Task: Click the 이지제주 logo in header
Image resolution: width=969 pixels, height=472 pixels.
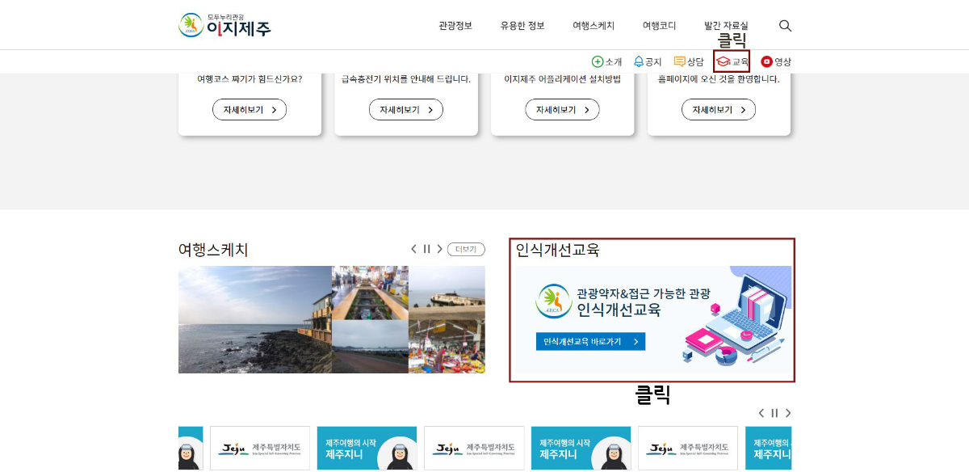Action: tap(225, 25)
